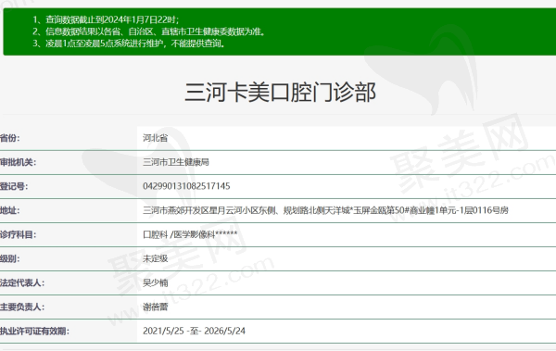
Task: Click the title 三河卡美口腔门诊部
Action: click(x=280, y=93)
